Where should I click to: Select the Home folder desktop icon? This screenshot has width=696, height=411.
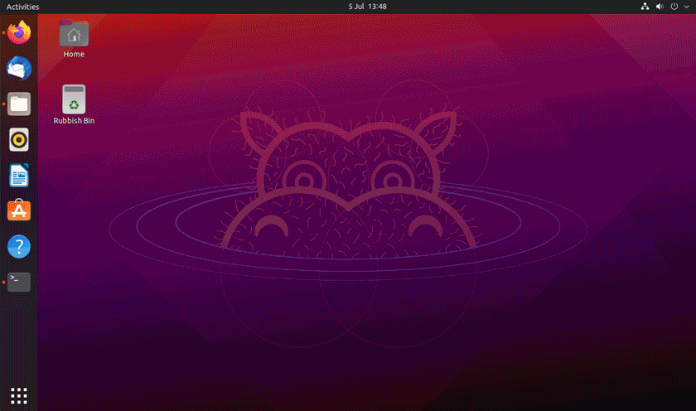pyautogui.click(x=74, y=33)
